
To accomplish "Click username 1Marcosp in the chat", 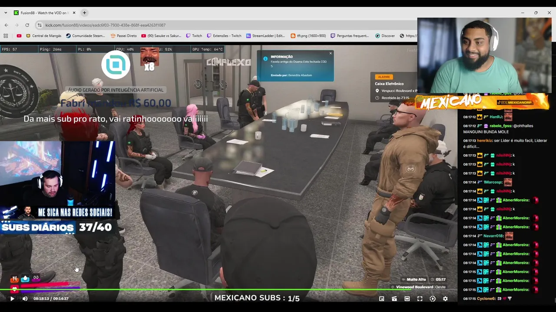I will coord(493,182).
